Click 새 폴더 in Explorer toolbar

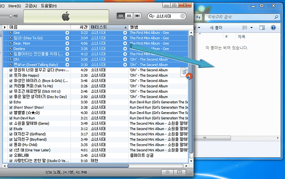(216, 28)
